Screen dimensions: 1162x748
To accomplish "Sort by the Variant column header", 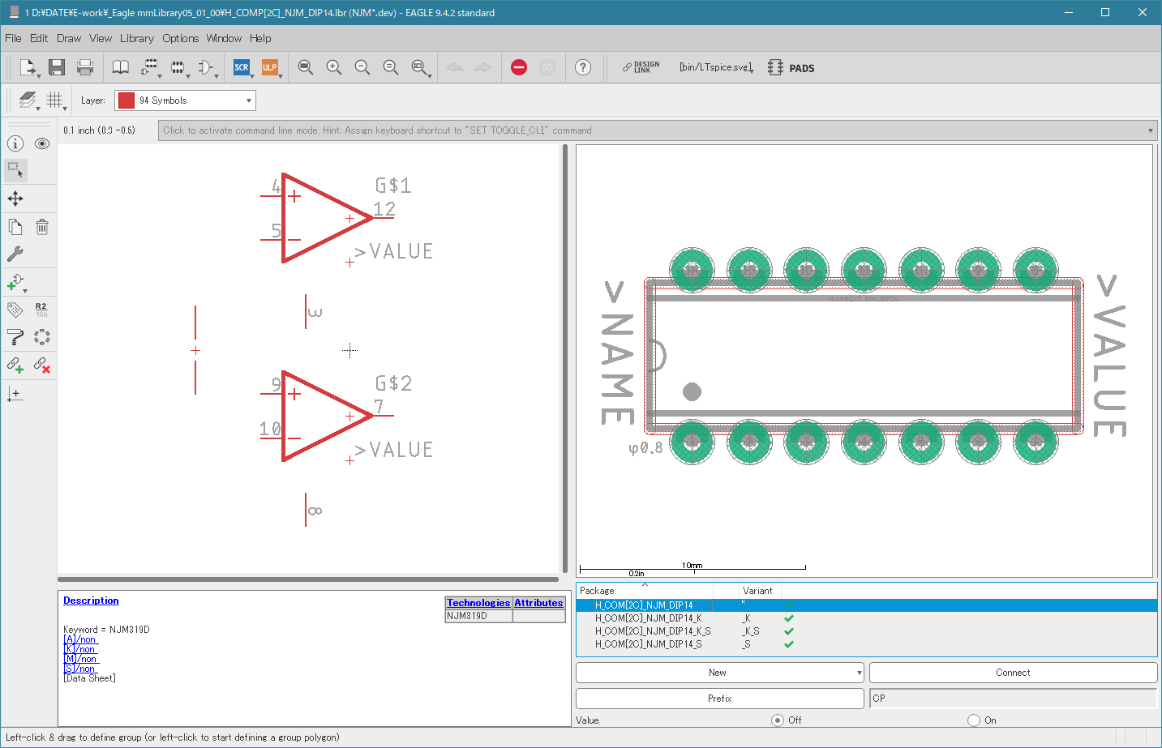I will [757, 591].
